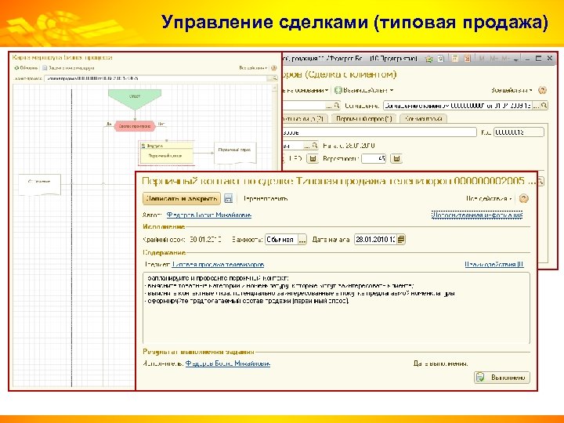Open performer link Федоров Борис Михайлович
Viewport: 564px width, 423px height.
coord(228,363)
